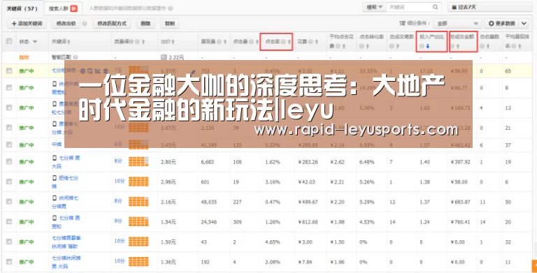The height and width of the screenshot is (273, 537).
Task: Click the 暂停 status on 智能匹配 row
Action: 24,57
